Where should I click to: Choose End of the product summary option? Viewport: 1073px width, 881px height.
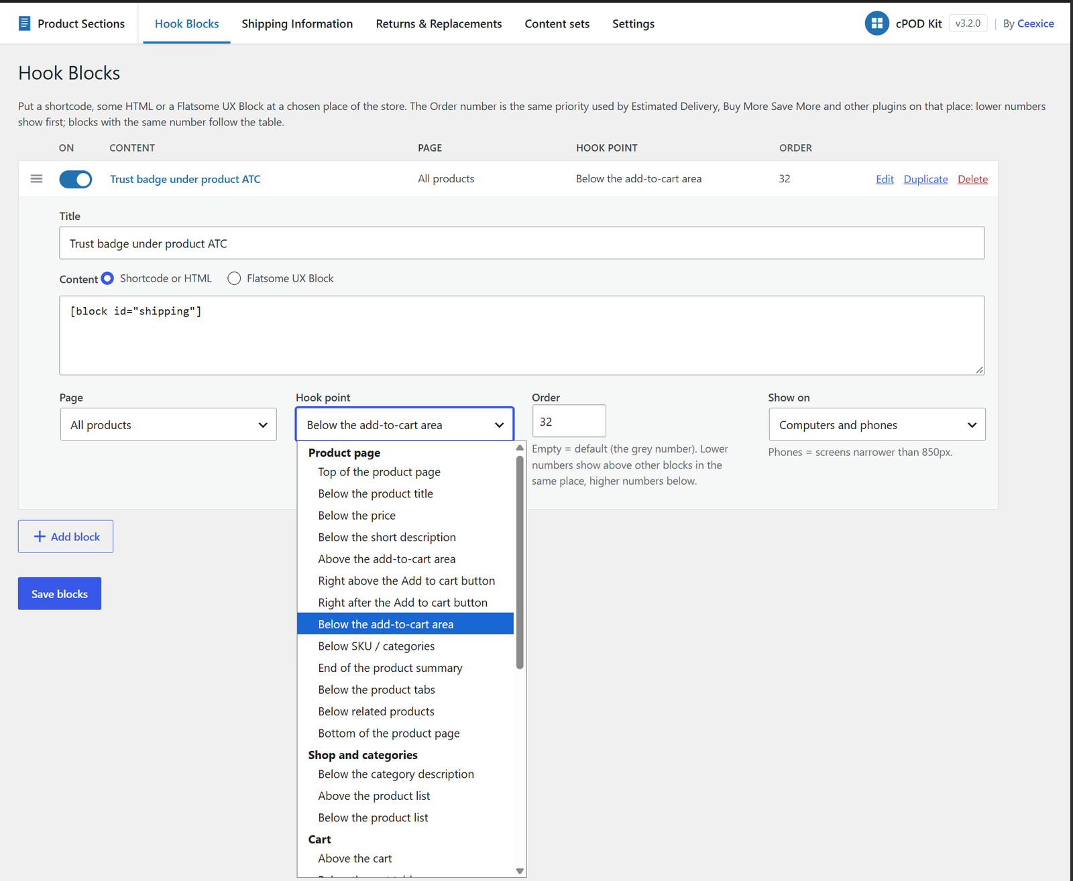pos(405,668)
